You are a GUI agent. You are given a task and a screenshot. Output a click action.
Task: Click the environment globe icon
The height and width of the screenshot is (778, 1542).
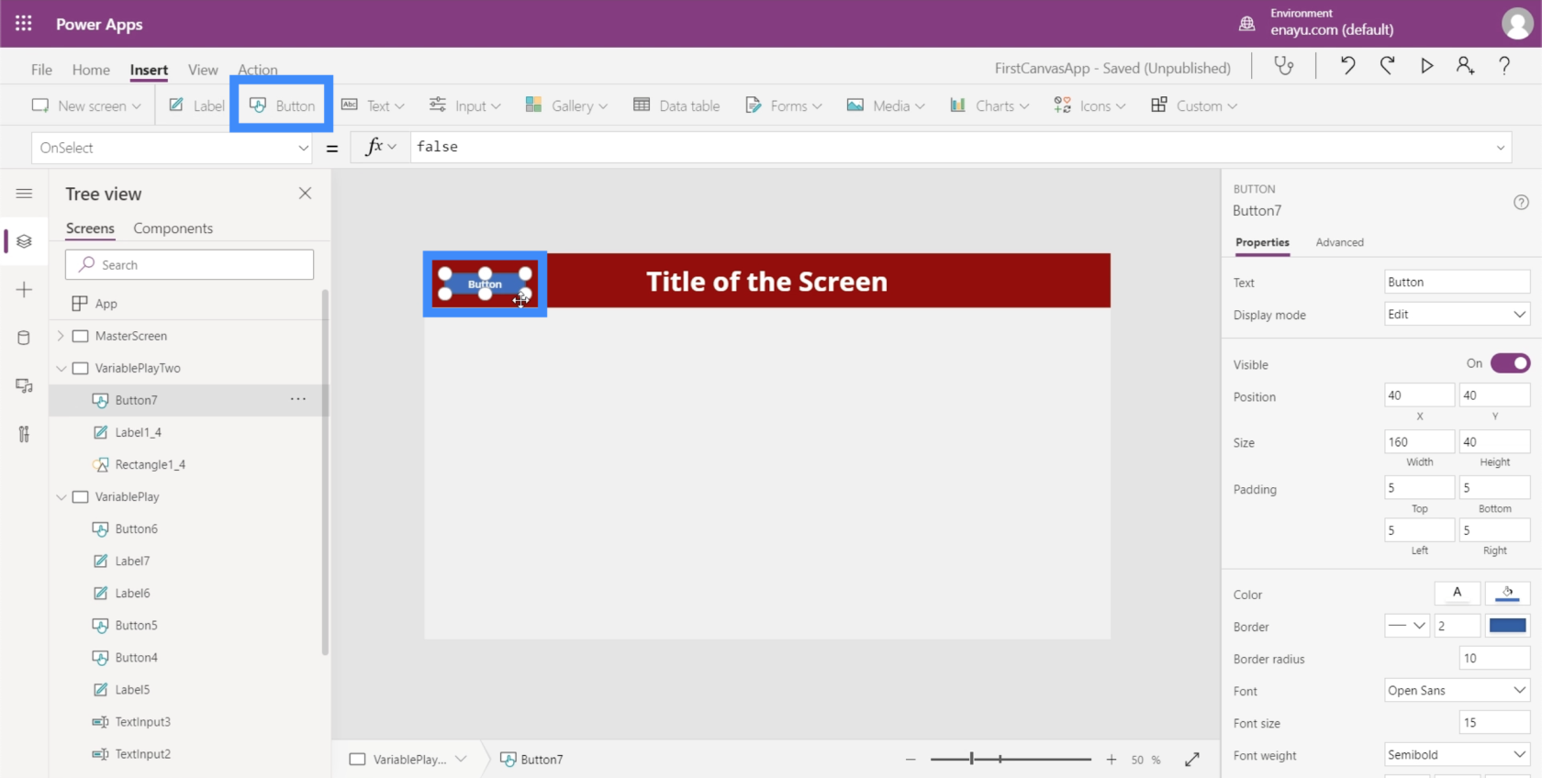click(1246, 24)
